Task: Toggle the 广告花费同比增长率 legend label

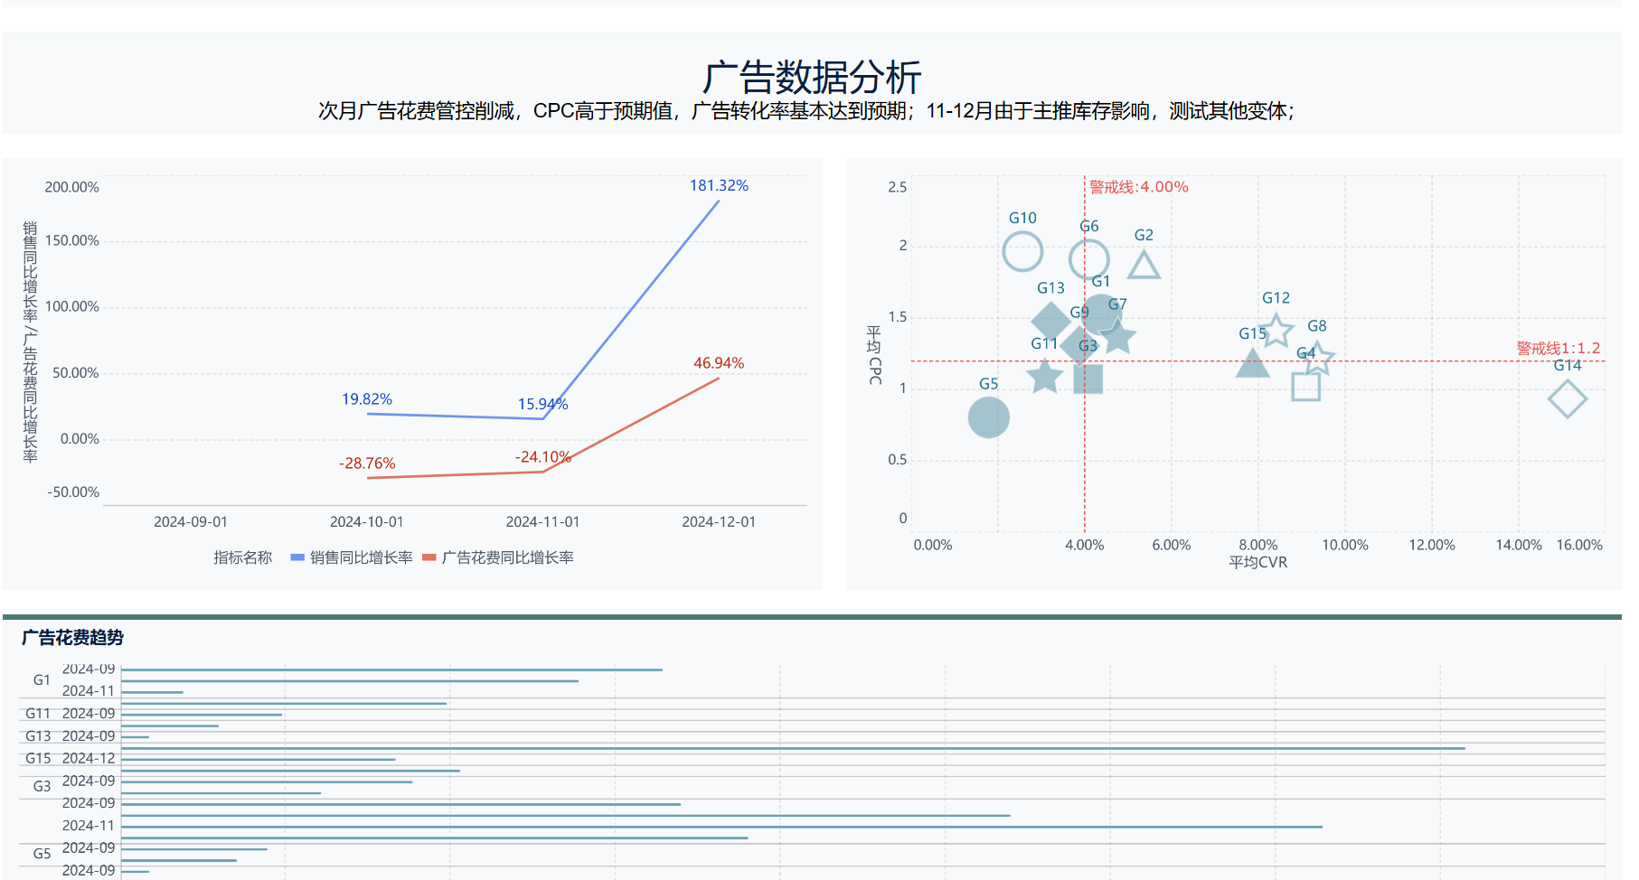Action: click(507, 558)
